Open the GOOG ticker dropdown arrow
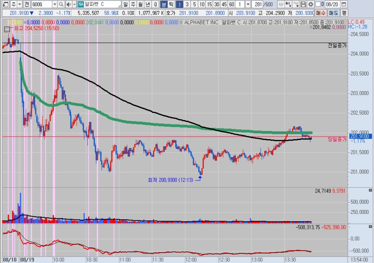The height and width of the screenshot is (263, 374). click(55, 4)
